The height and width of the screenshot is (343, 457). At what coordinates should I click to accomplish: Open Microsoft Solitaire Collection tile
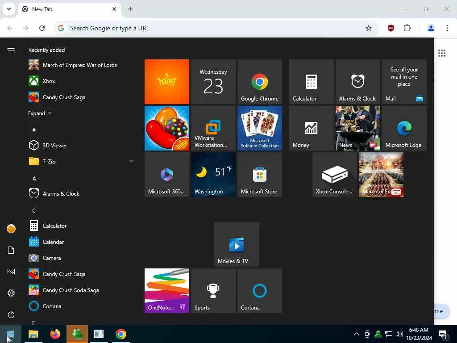tap(259, 128)
